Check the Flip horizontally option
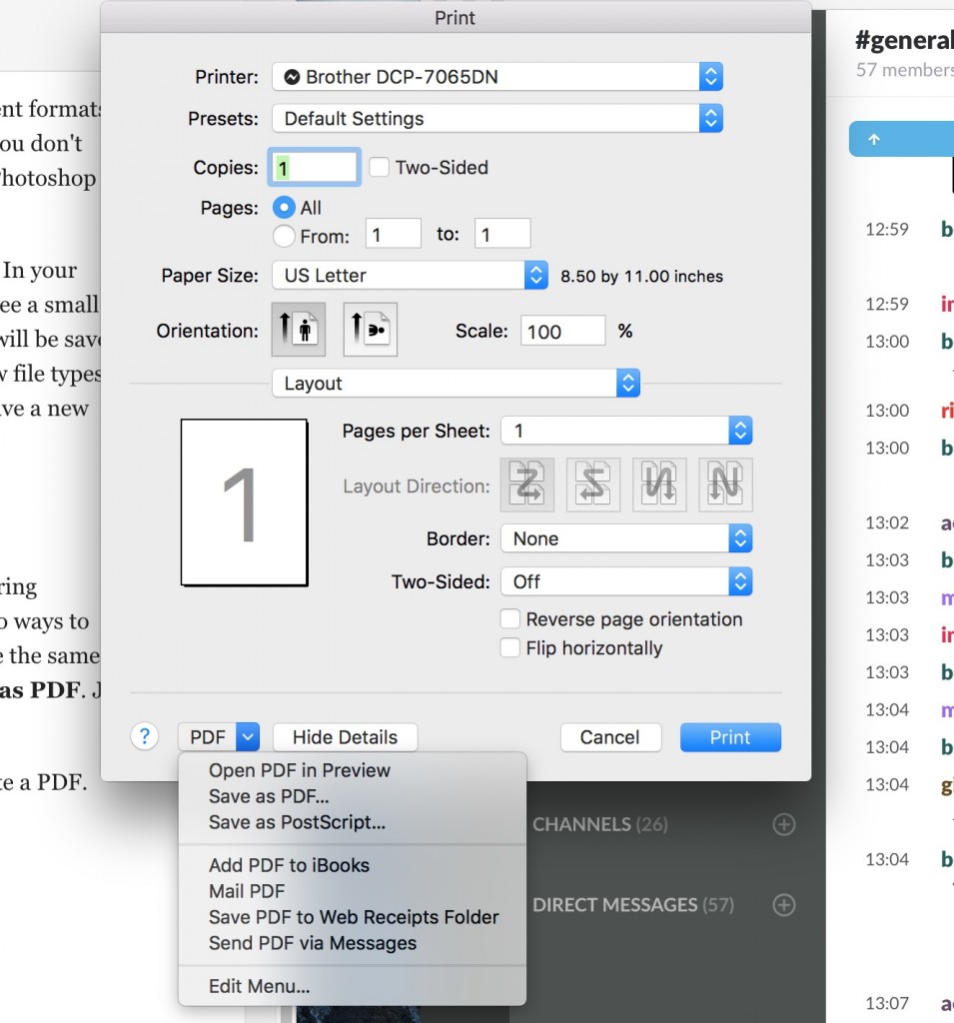954x1023 pixels. (x=509, y=648)
